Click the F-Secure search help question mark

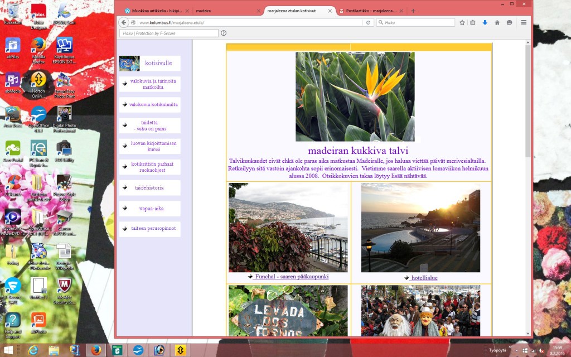pos(222,33)
